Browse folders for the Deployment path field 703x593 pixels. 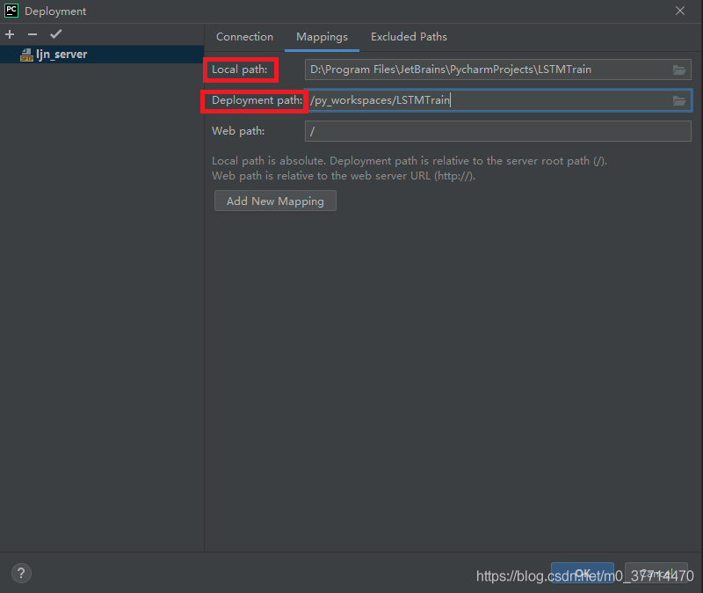(679, 100)
